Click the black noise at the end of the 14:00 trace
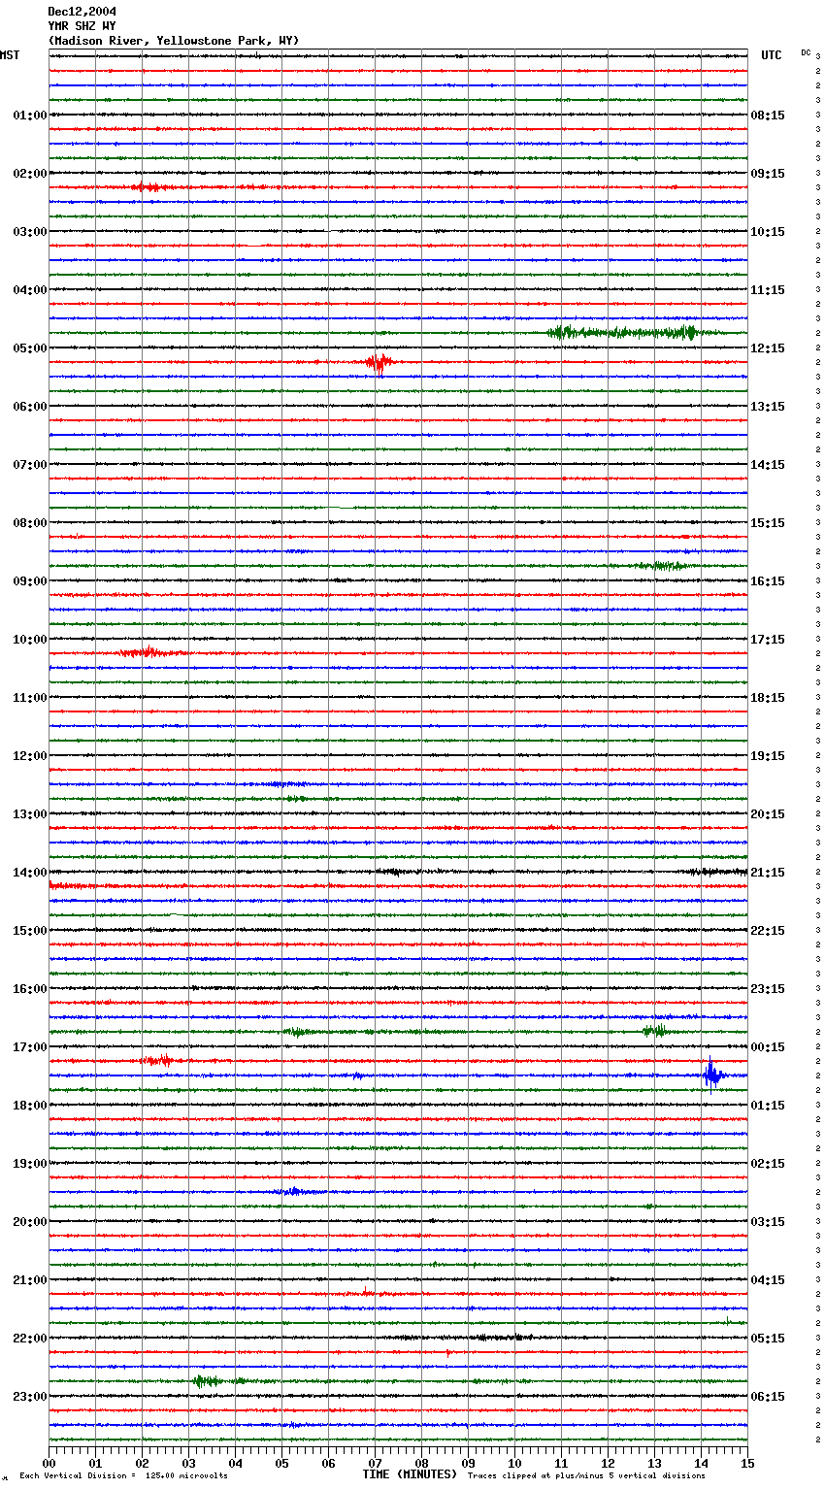Image resolution: width=825 pixels, height=1489 pixels. click(716, 872)
